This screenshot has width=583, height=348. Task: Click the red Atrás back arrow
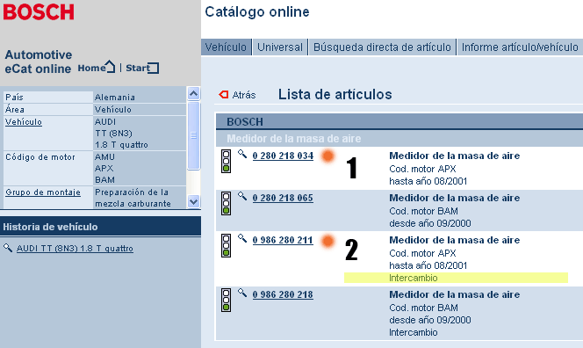click(224, 95)
